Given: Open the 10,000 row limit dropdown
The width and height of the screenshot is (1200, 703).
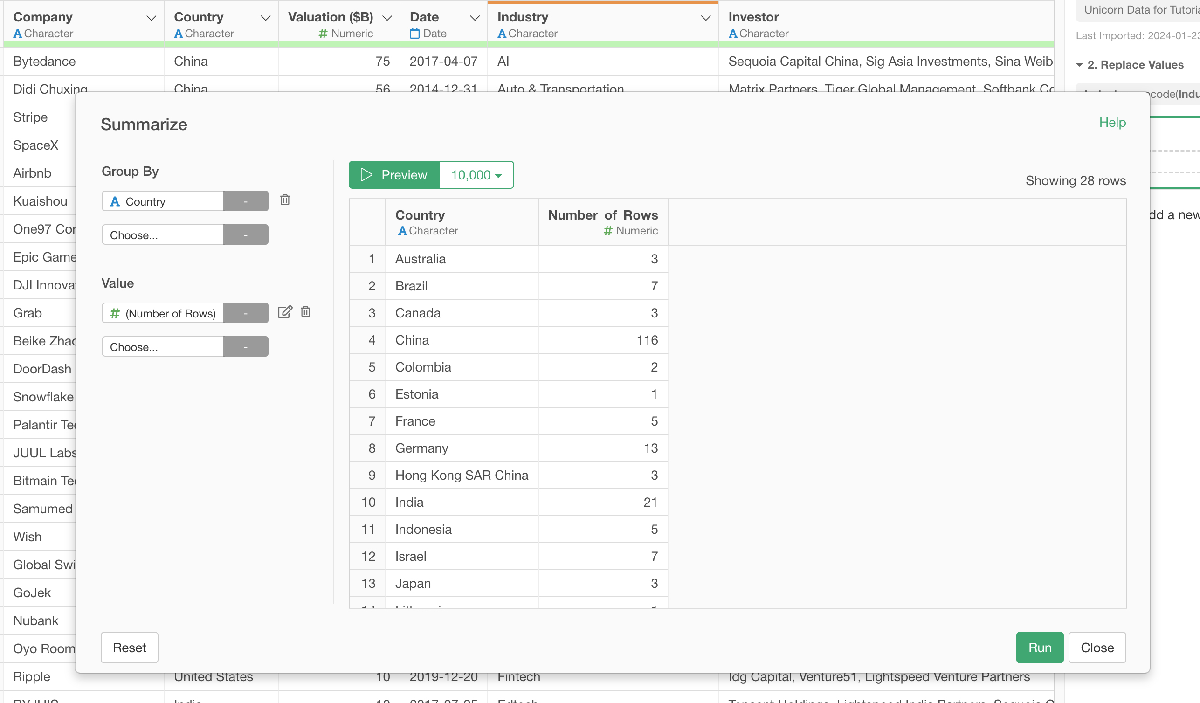Looking at the screenshot, I should click(x=476, y=175).
